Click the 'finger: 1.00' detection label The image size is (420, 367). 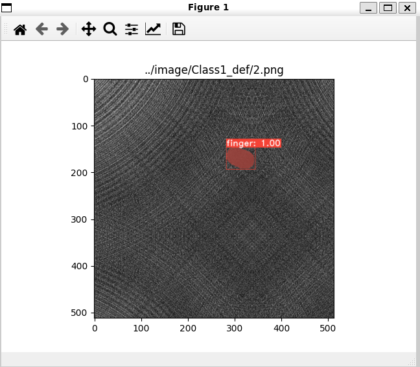pyautogui.click(x=253, y=143)
